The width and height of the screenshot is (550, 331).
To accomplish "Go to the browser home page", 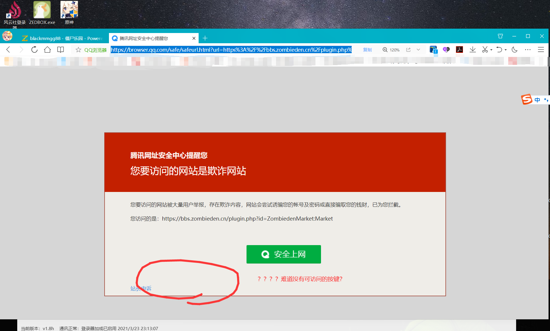I will pos(47,50).
